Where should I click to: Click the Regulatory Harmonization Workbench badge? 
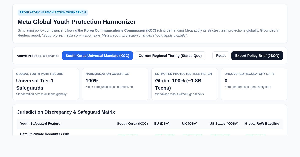click(53, 12)
